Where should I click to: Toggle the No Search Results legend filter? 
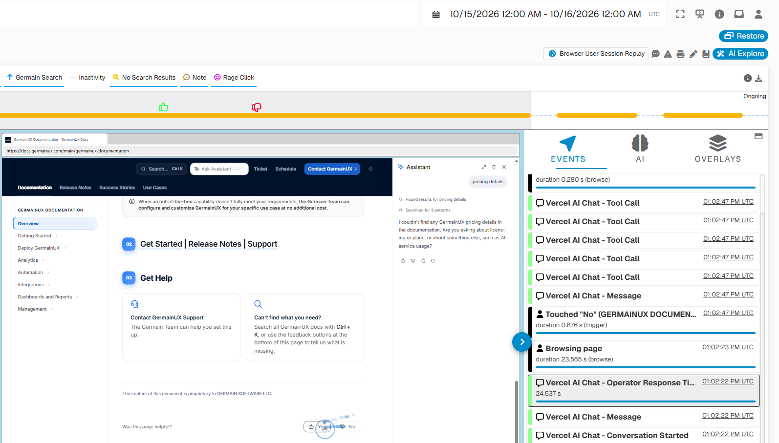(144, 78)
